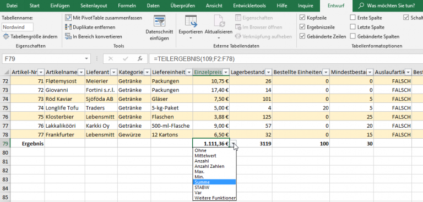
Task: Toggle the Ergebniszeile checkbox
Action: pos(302,27)
